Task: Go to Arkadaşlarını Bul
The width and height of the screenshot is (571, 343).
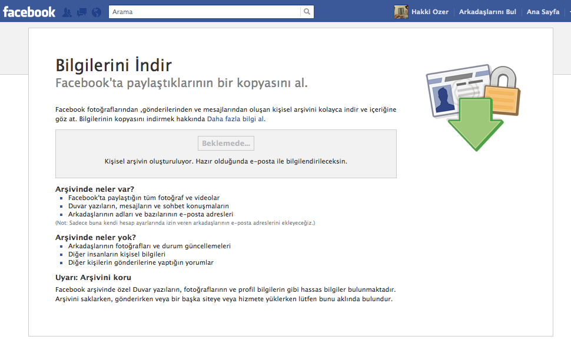Action: click(487, 12)
